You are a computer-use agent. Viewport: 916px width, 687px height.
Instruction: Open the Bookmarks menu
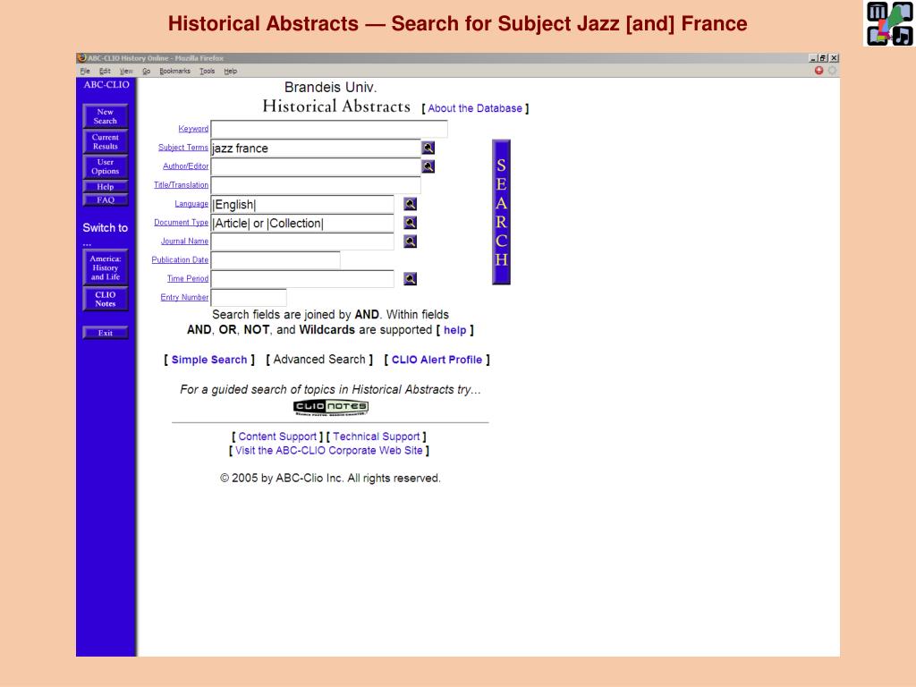(x=174, y=72)
